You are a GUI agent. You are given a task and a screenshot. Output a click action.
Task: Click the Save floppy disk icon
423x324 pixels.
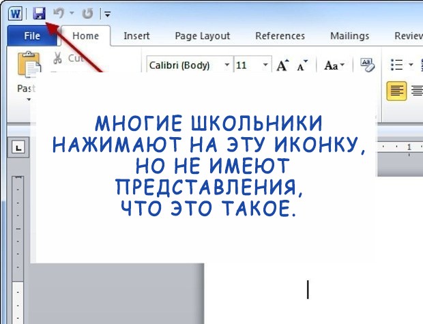(x=39, y=12)
